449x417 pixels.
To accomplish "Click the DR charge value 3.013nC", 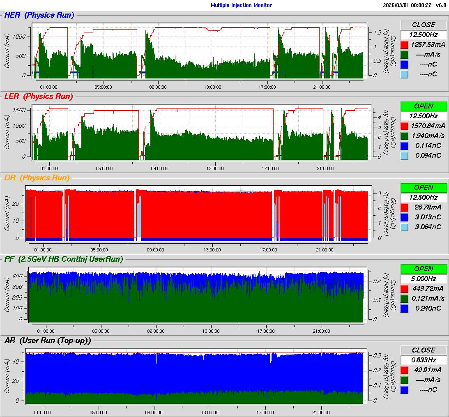I will (x=428, y=217).
